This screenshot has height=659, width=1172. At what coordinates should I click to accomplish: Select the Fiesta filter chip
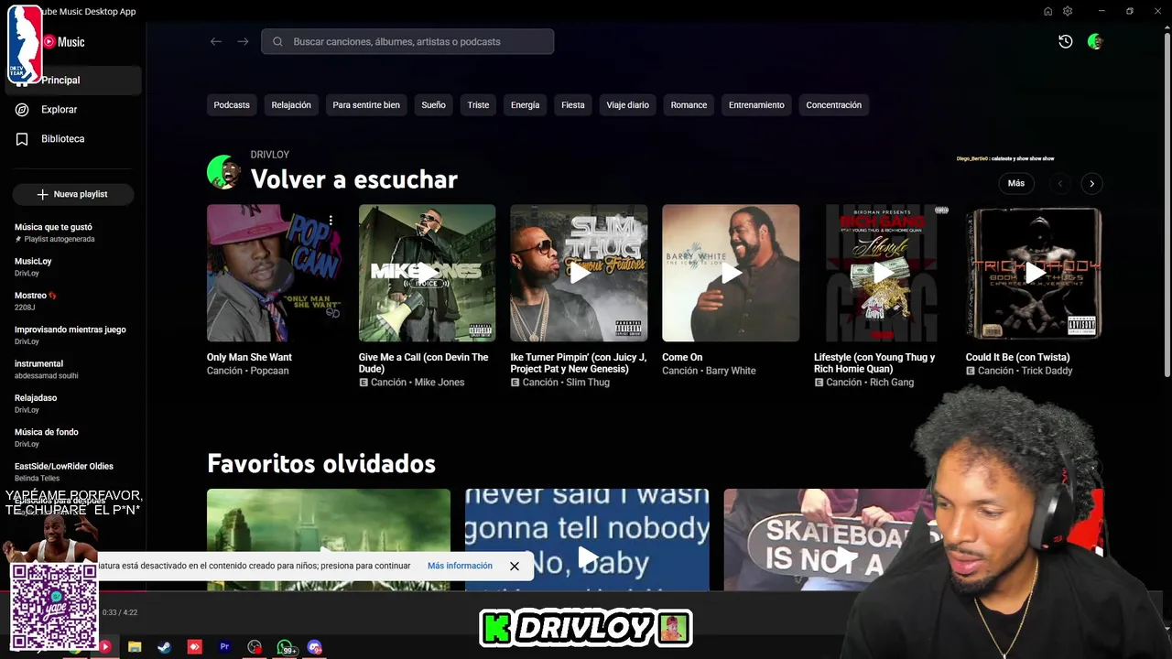click(x=573, y=105)
